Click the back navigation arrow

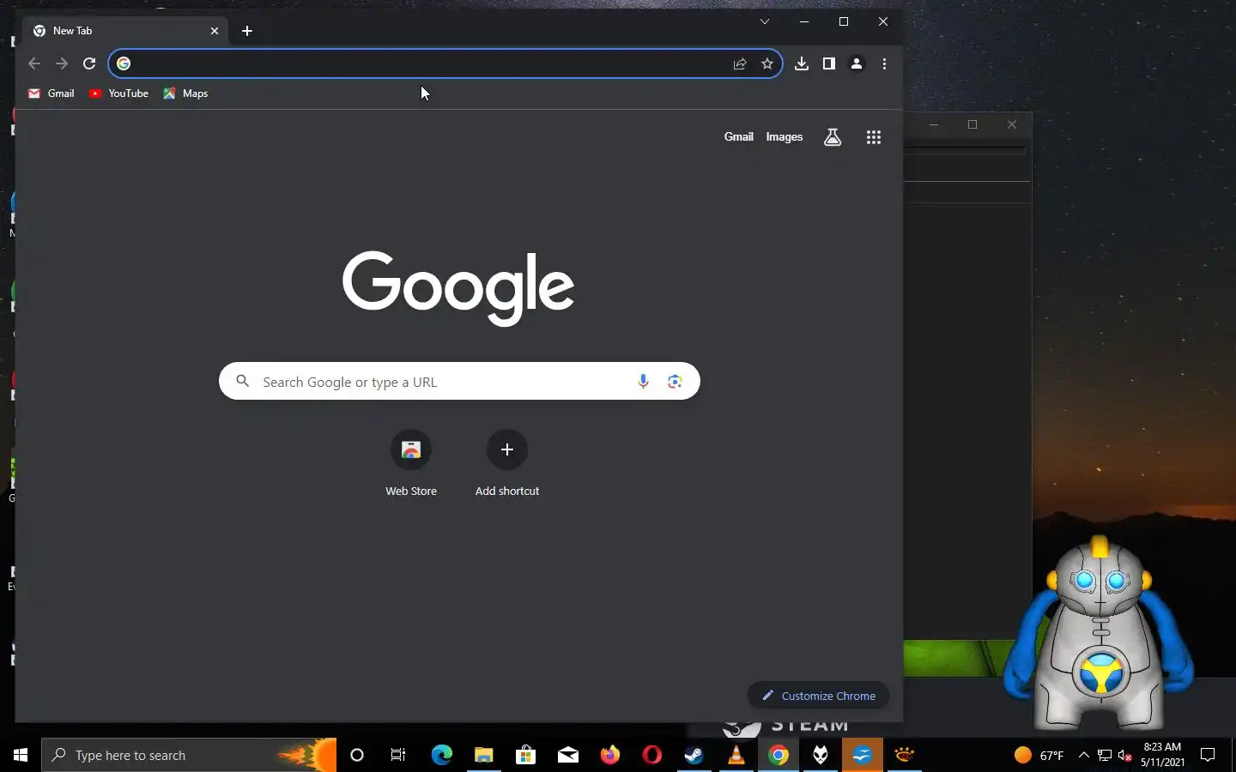tap(34, 63)
